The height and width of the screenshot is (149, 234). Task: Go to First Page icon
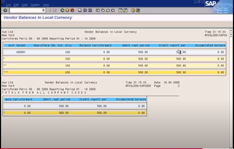98,10
